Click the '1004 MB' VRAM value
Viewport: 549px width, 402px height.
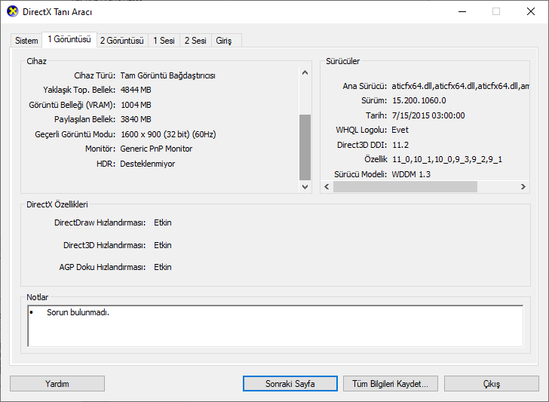[136, 105]
